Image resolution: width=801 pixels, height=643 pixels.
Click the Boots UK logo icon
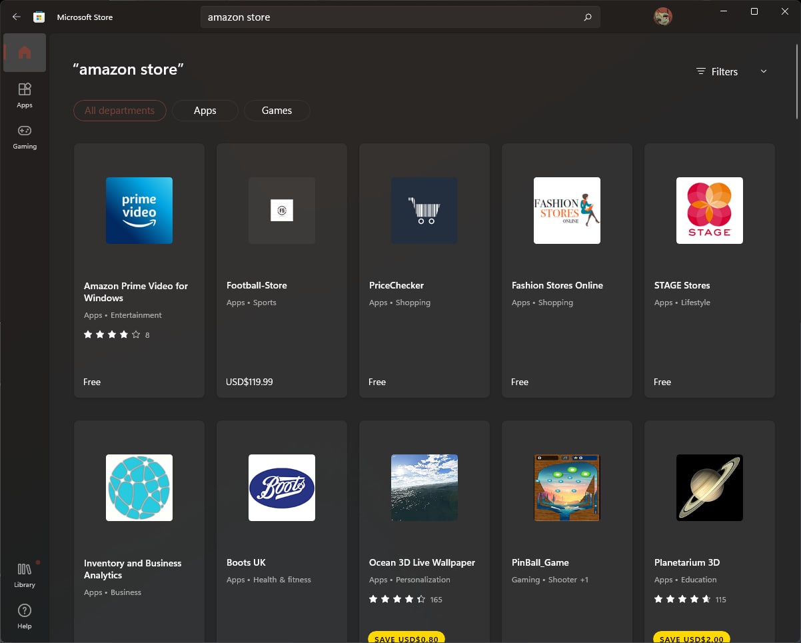click(x=282, y=488)
